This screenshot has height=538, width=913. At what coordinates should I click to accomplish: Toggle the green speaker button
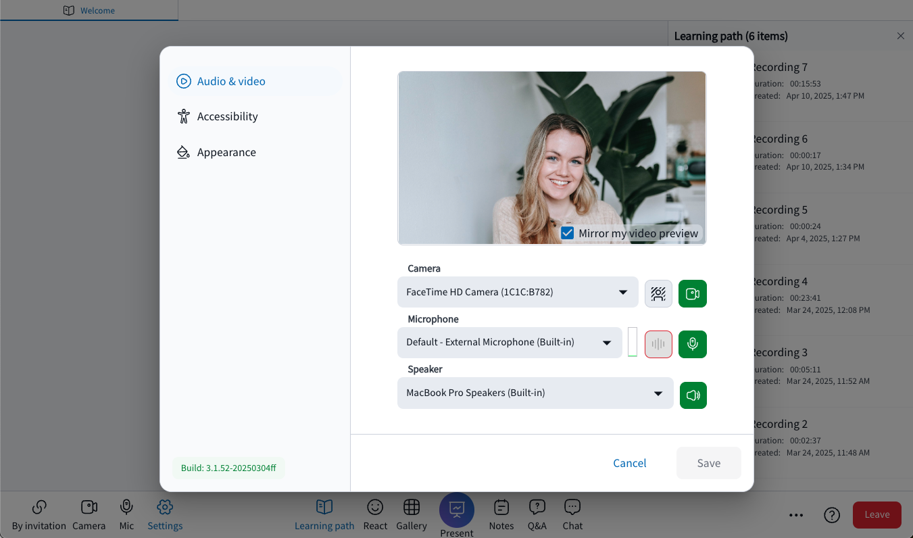pos(693,395)
